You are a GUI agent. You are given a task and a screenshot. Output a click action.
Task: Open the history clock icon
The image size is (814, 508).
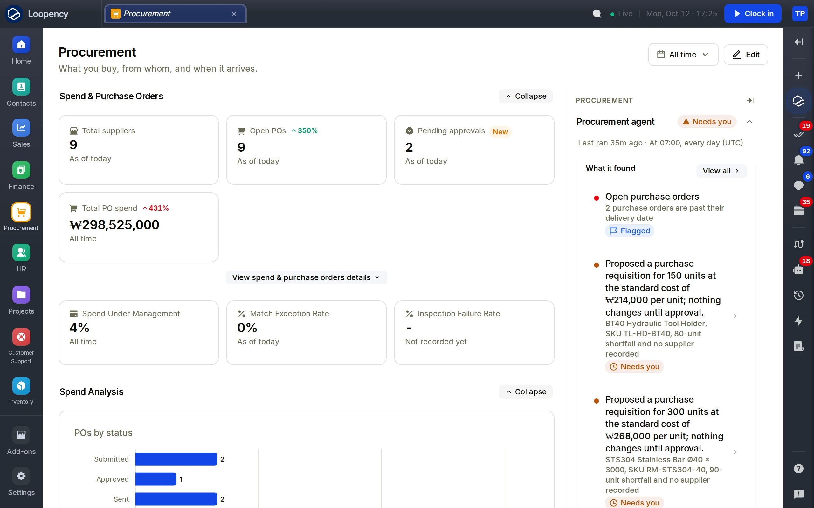pos(798,295)
